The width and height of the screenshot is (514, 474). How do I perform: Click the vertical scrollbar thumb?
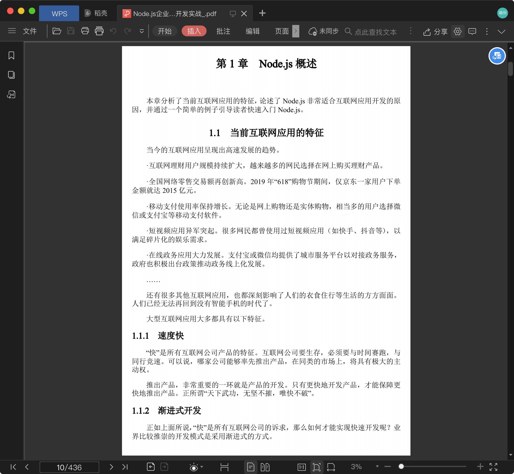[x=510, y=69]
